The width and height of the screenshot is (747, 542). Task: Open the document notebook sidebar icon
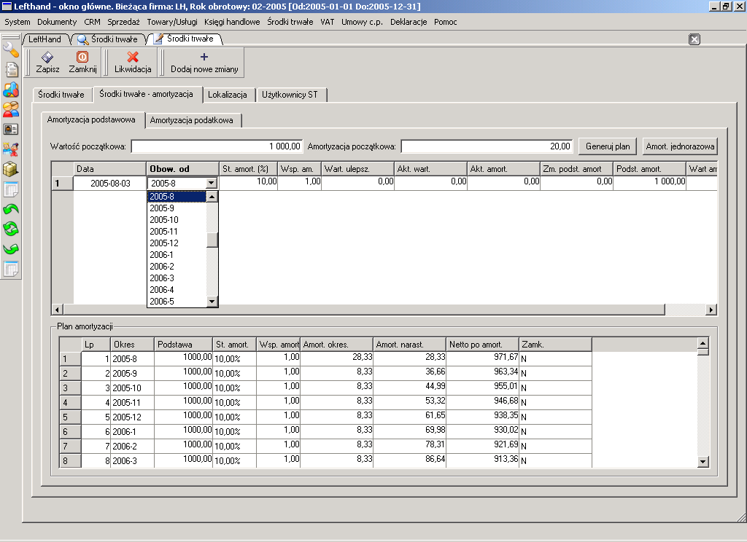(10, 69)
